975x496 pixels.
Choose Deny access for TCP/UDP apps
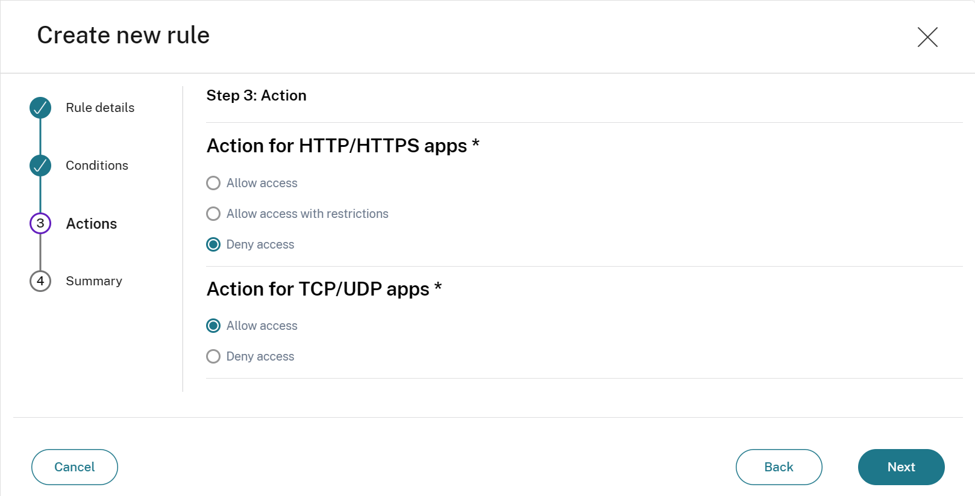click(x=213, y=356)
